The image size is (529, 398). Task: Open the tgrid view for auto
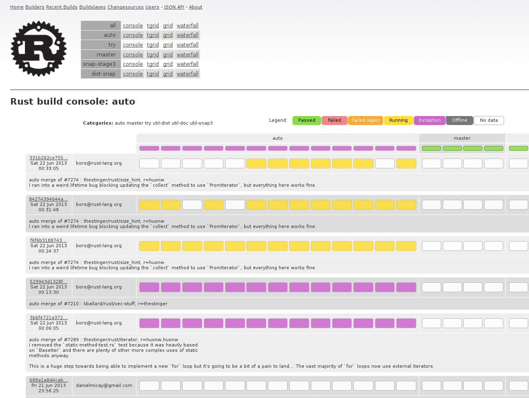(x=153, y=35)
